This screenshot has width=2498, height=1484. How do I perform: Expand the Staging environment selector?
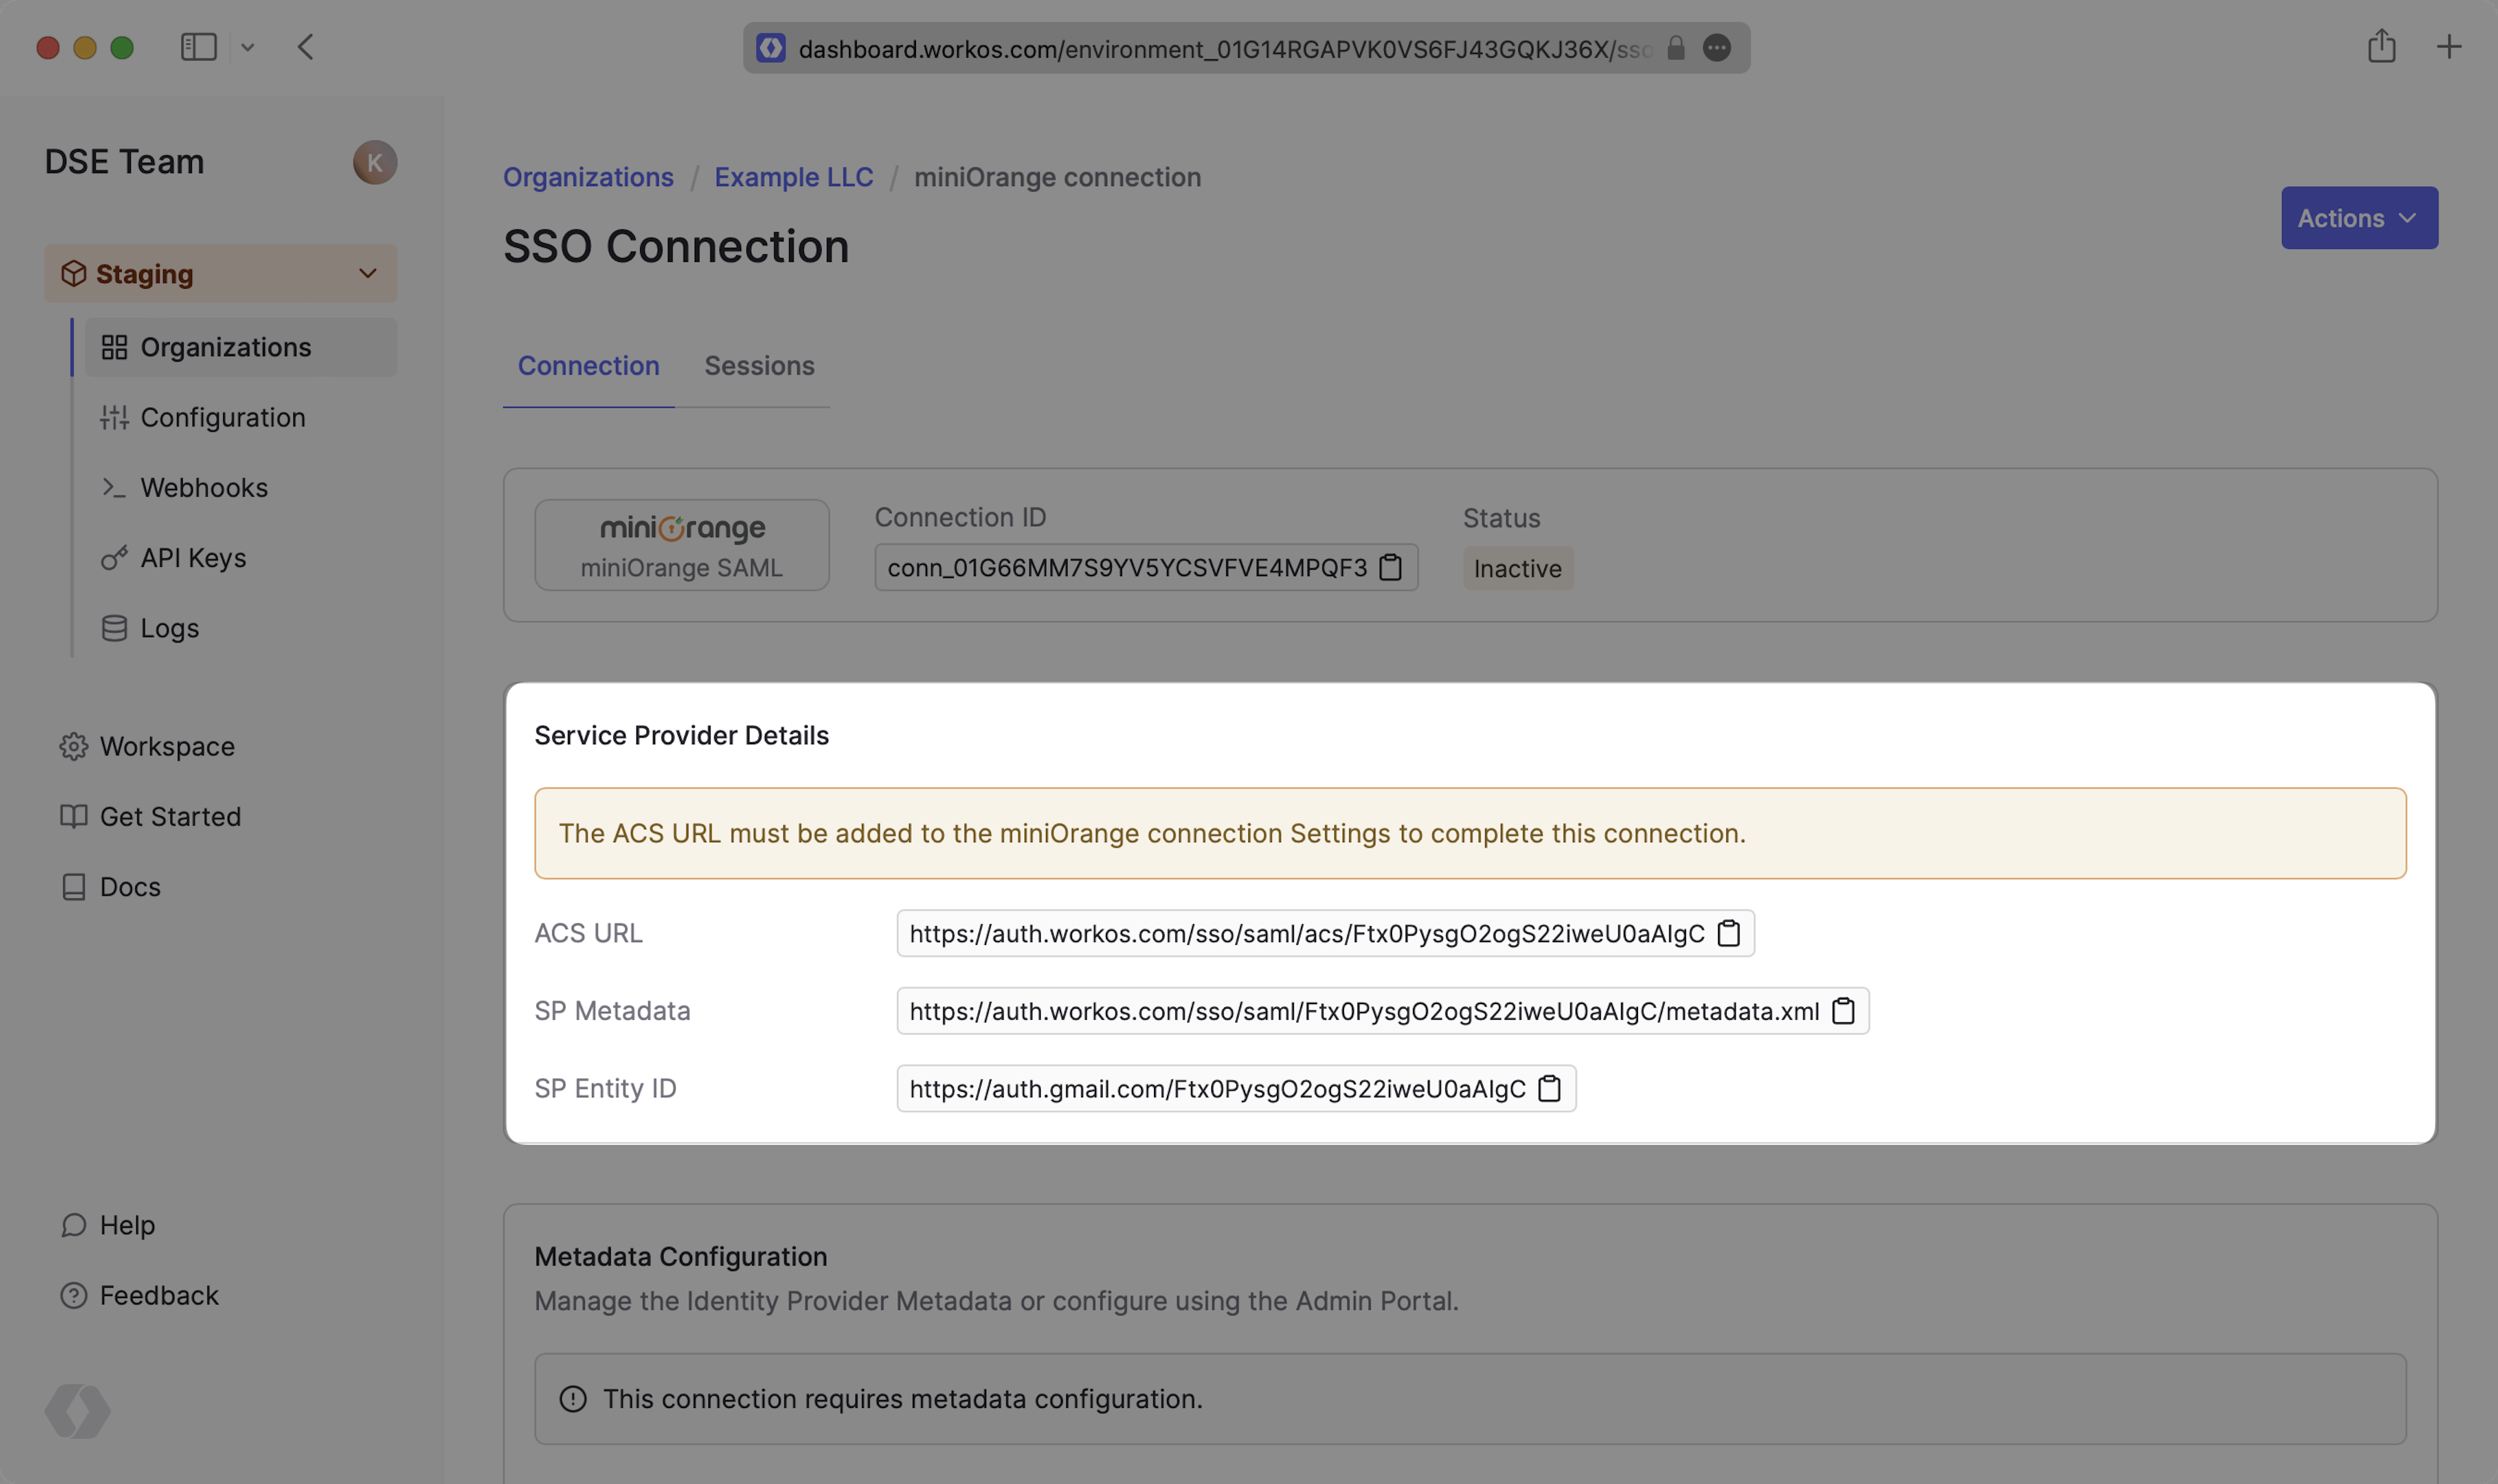pyautogui.click(x=220, y=273)
